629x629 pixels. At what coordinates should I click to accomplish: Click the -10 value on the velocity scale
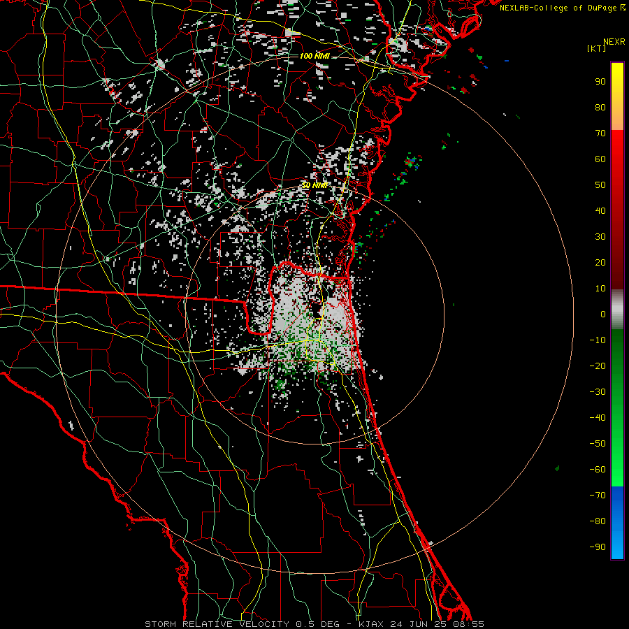pyautogui.click(x=598, y=340)
